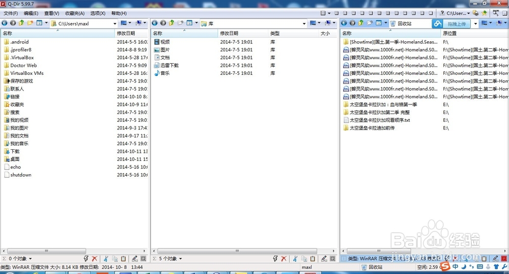Go forward in the C:\Users\maxl pane
Screen dimensions: 509x274
(13, 23)
